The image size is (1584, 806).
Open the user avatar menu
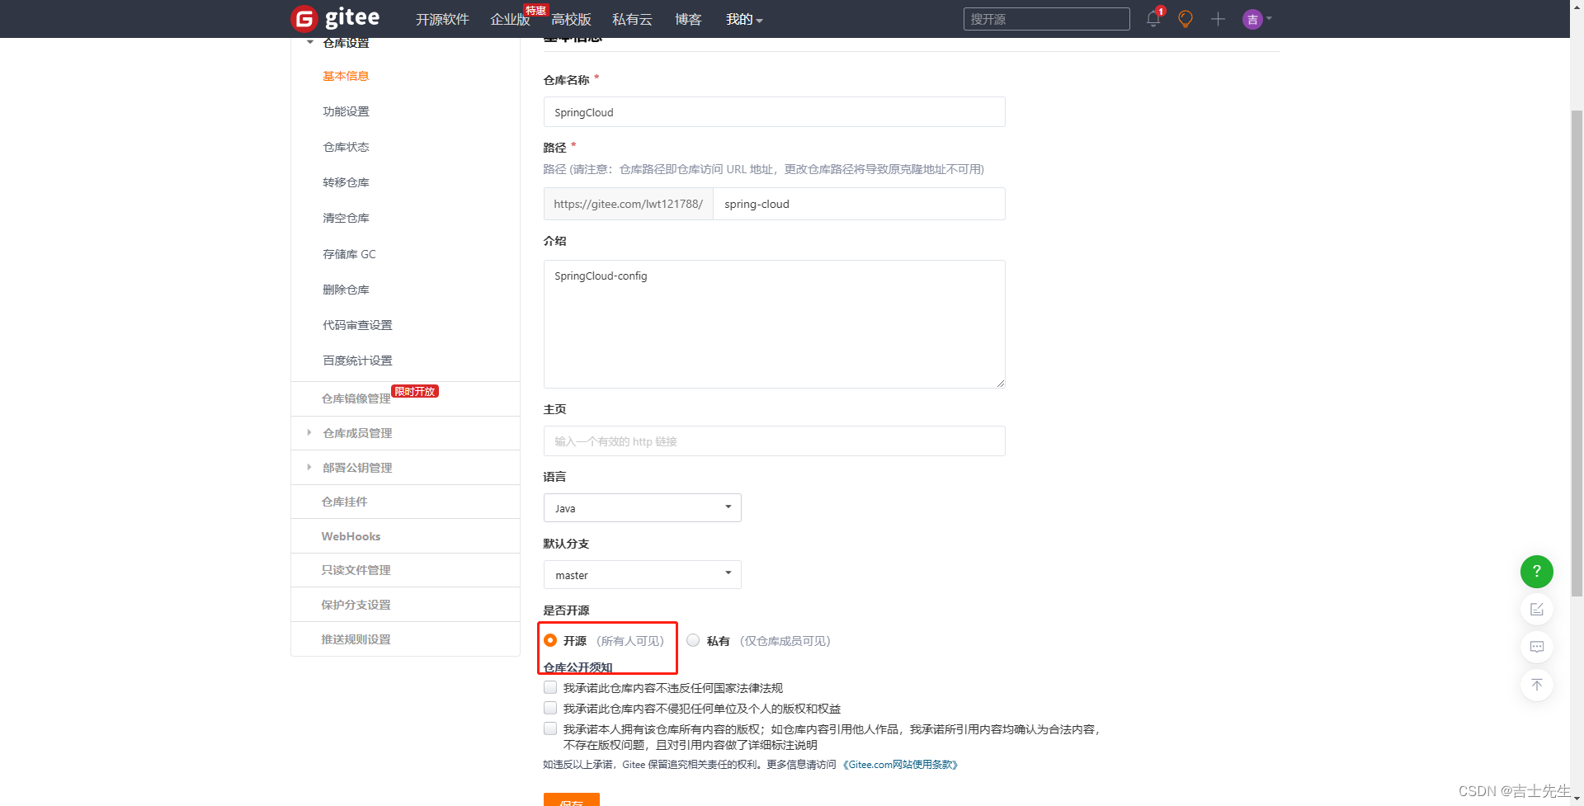(1256, 19)
